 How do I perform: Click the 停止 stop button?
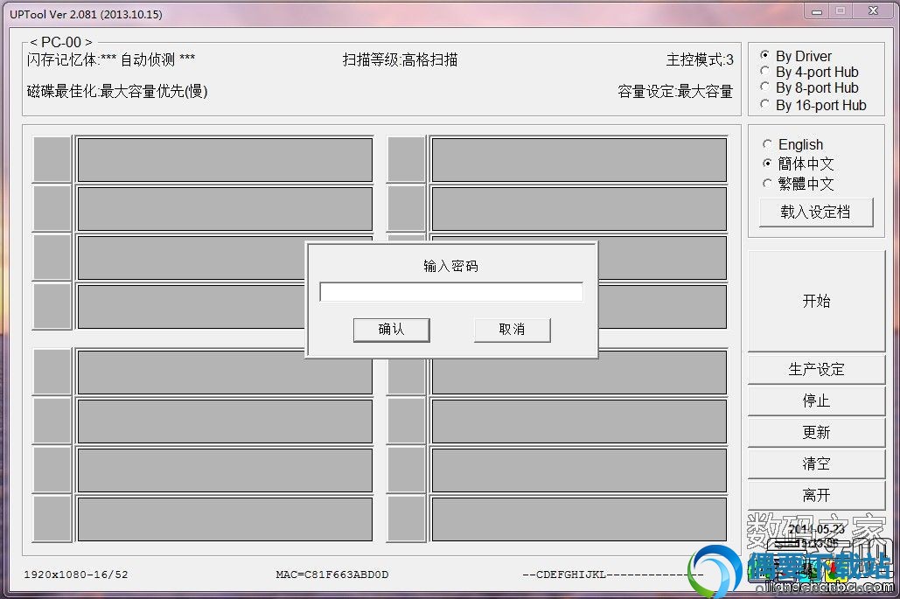[816, 400]
